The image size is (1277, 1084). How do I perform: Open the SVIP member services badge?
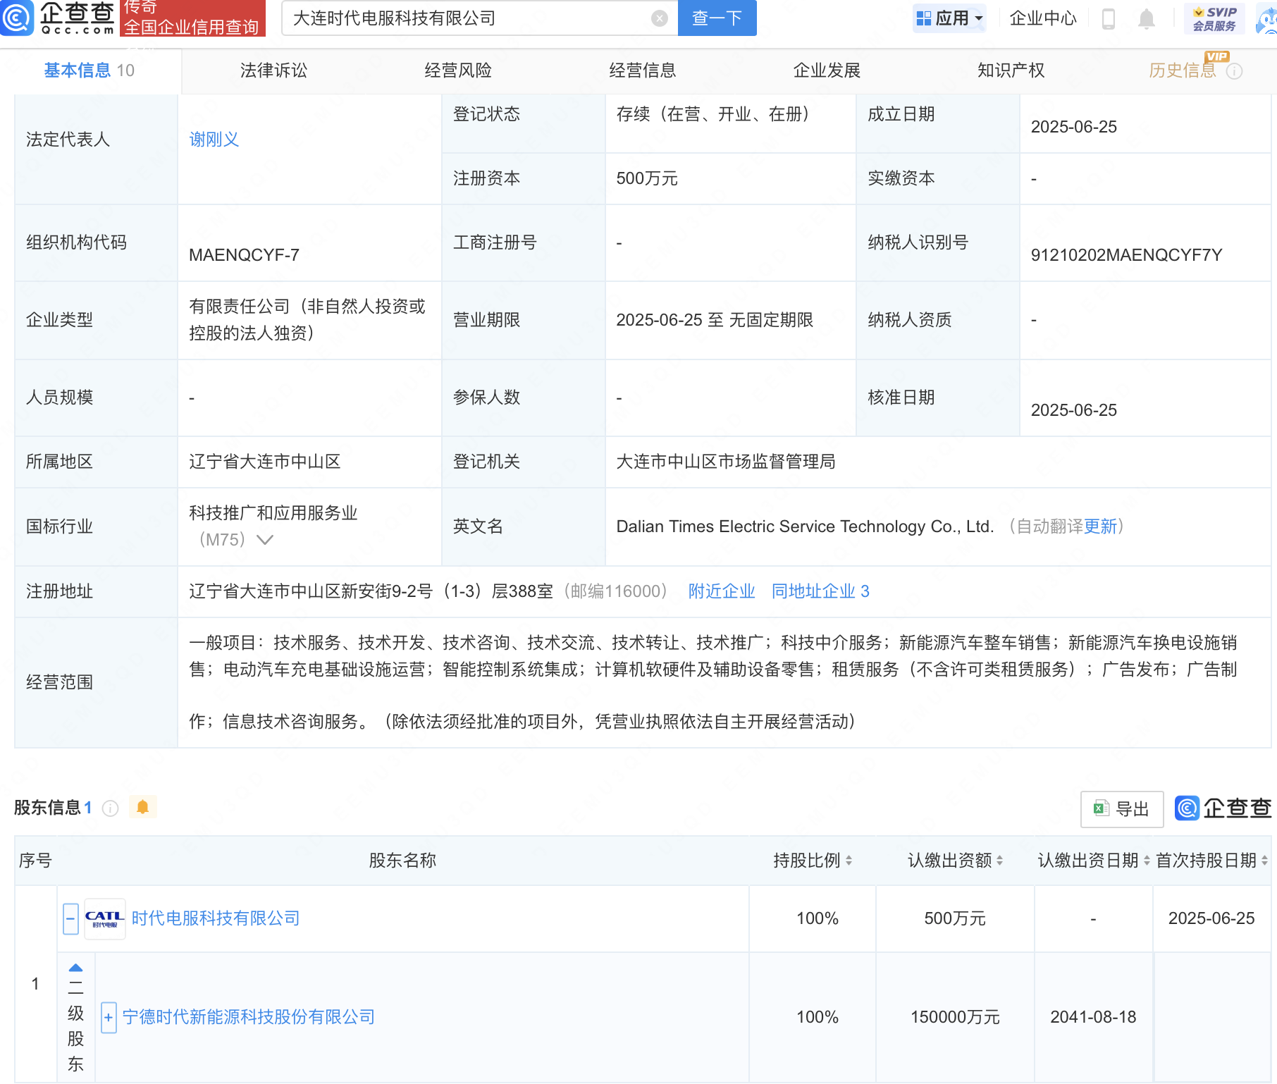tap(1214, 18)
